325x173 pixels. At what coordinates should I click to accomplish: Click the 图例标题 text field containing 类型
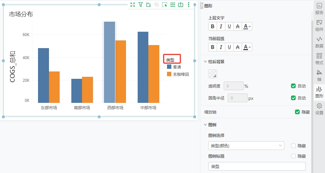point(257,166)
